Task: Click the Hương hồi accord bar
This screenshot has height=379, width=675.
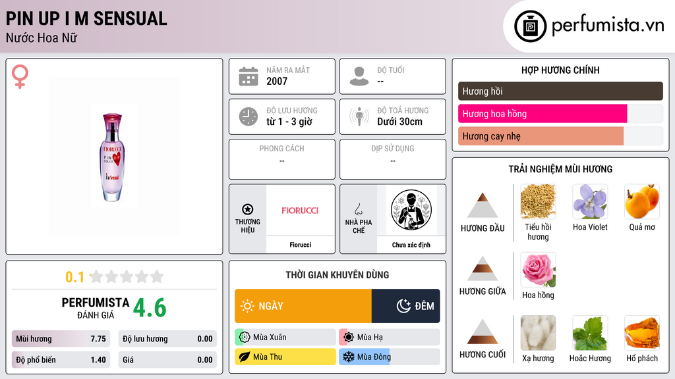Action: 560,91
